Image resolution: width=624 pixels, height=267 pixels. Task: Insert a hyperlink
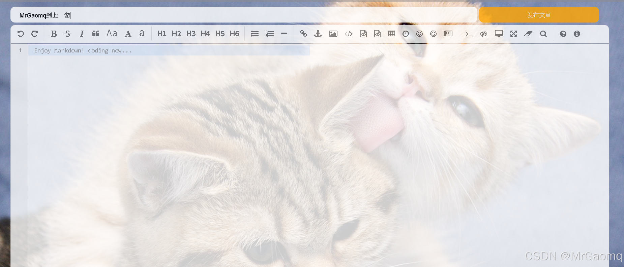[x=303, y=34]
